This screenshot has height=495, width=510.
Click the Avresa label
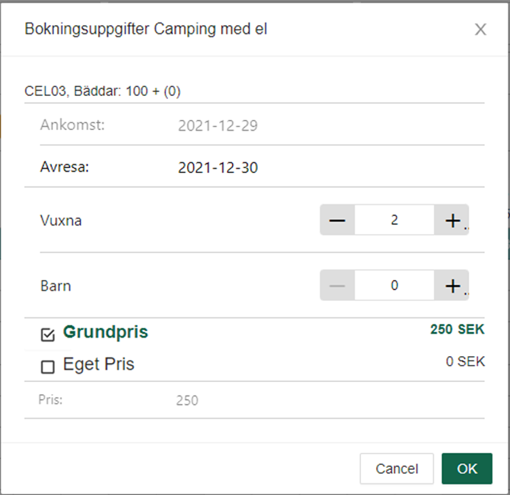[x=65, y=167]
